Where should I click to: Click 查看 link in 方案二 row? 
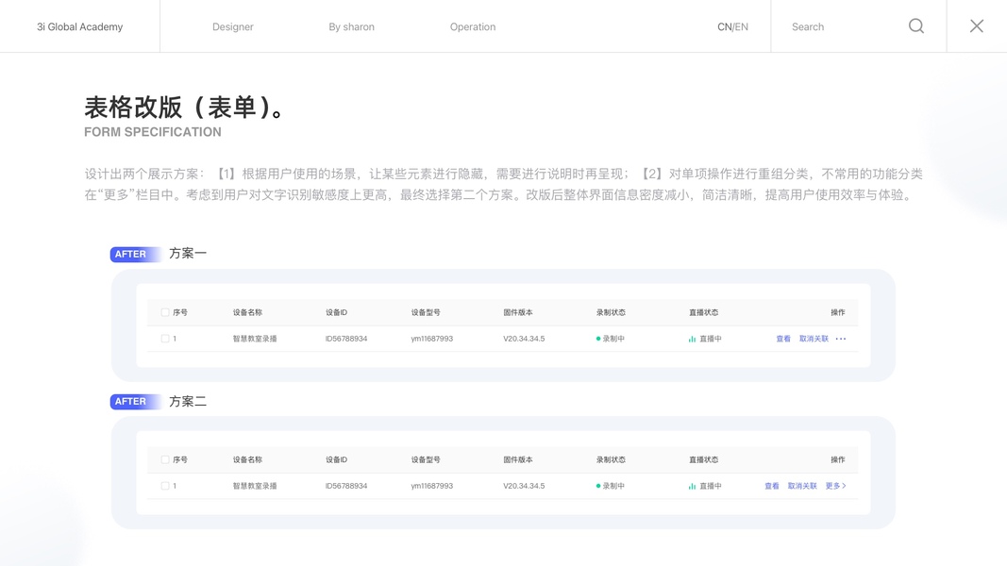pos(772,486)
